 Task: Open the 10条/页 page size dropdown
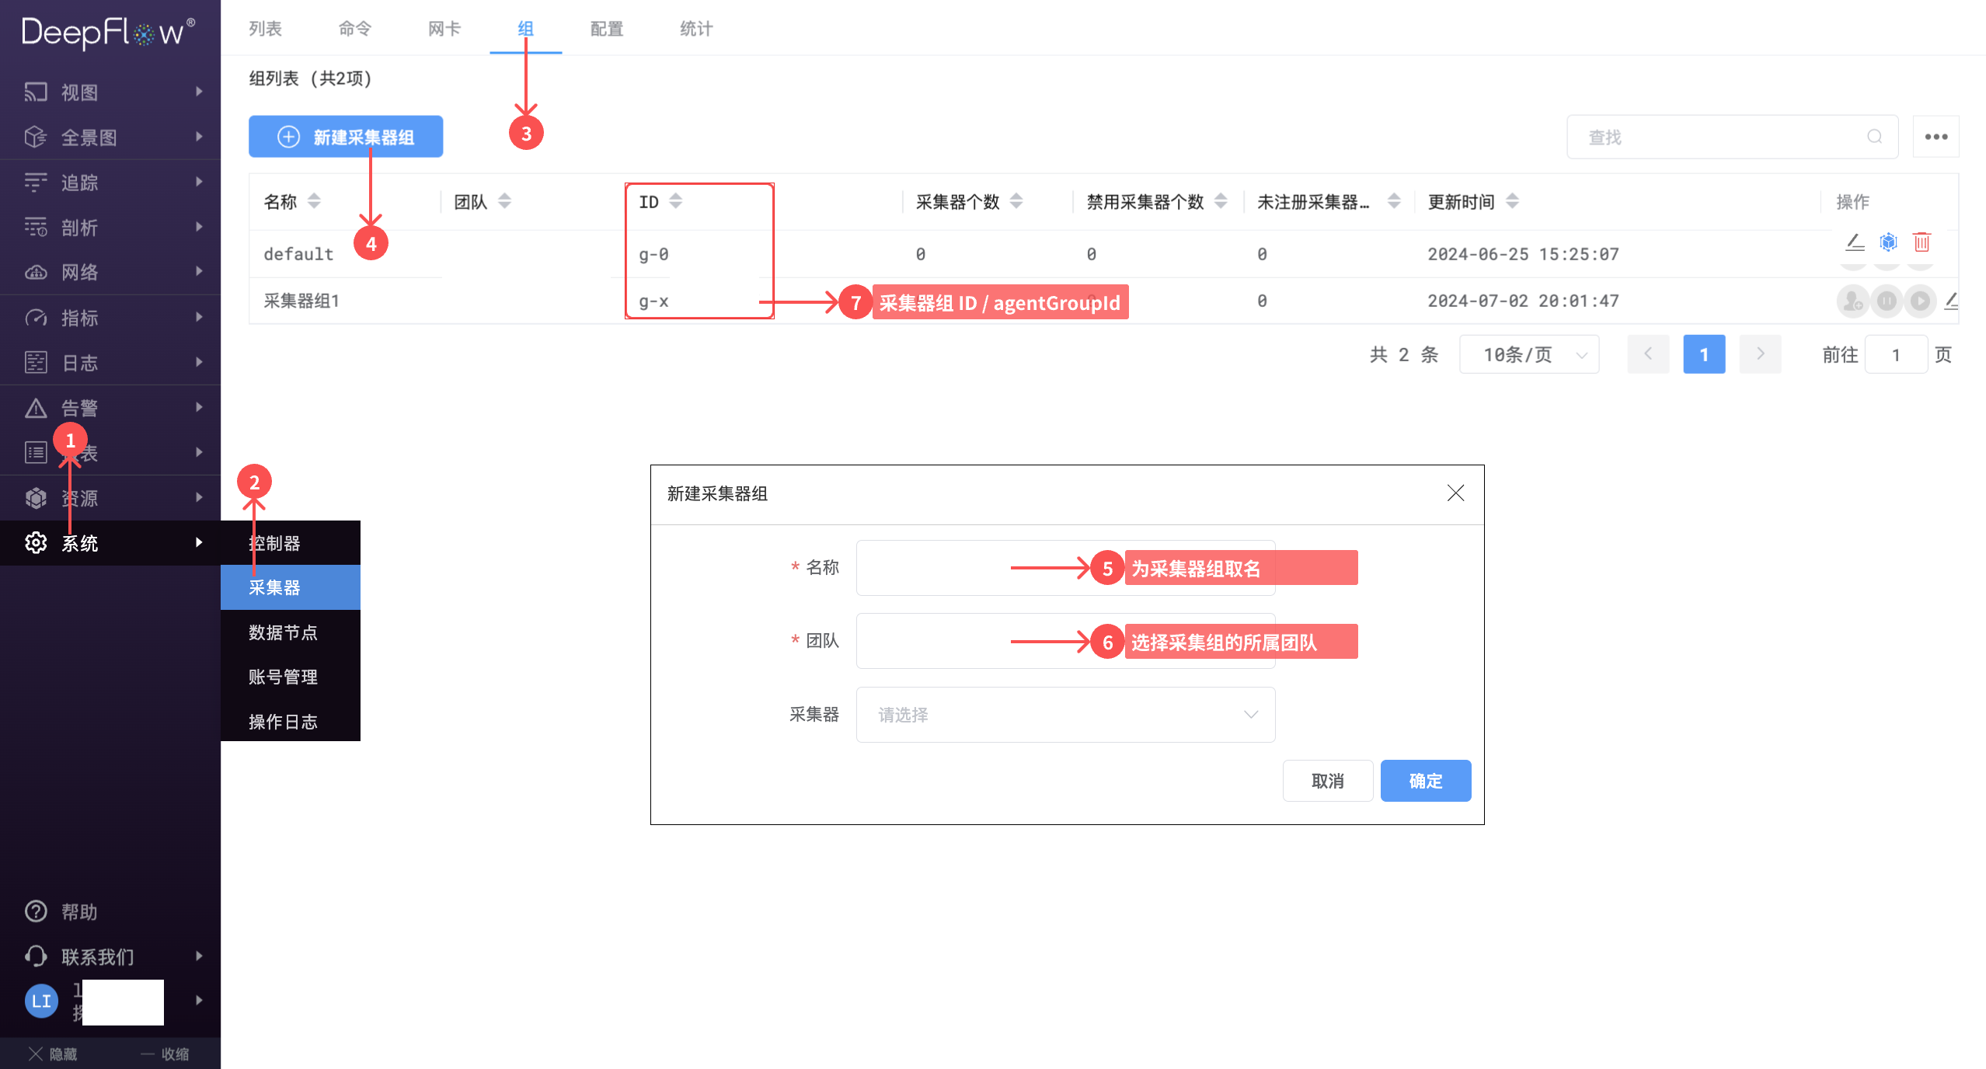(1528, 354)
